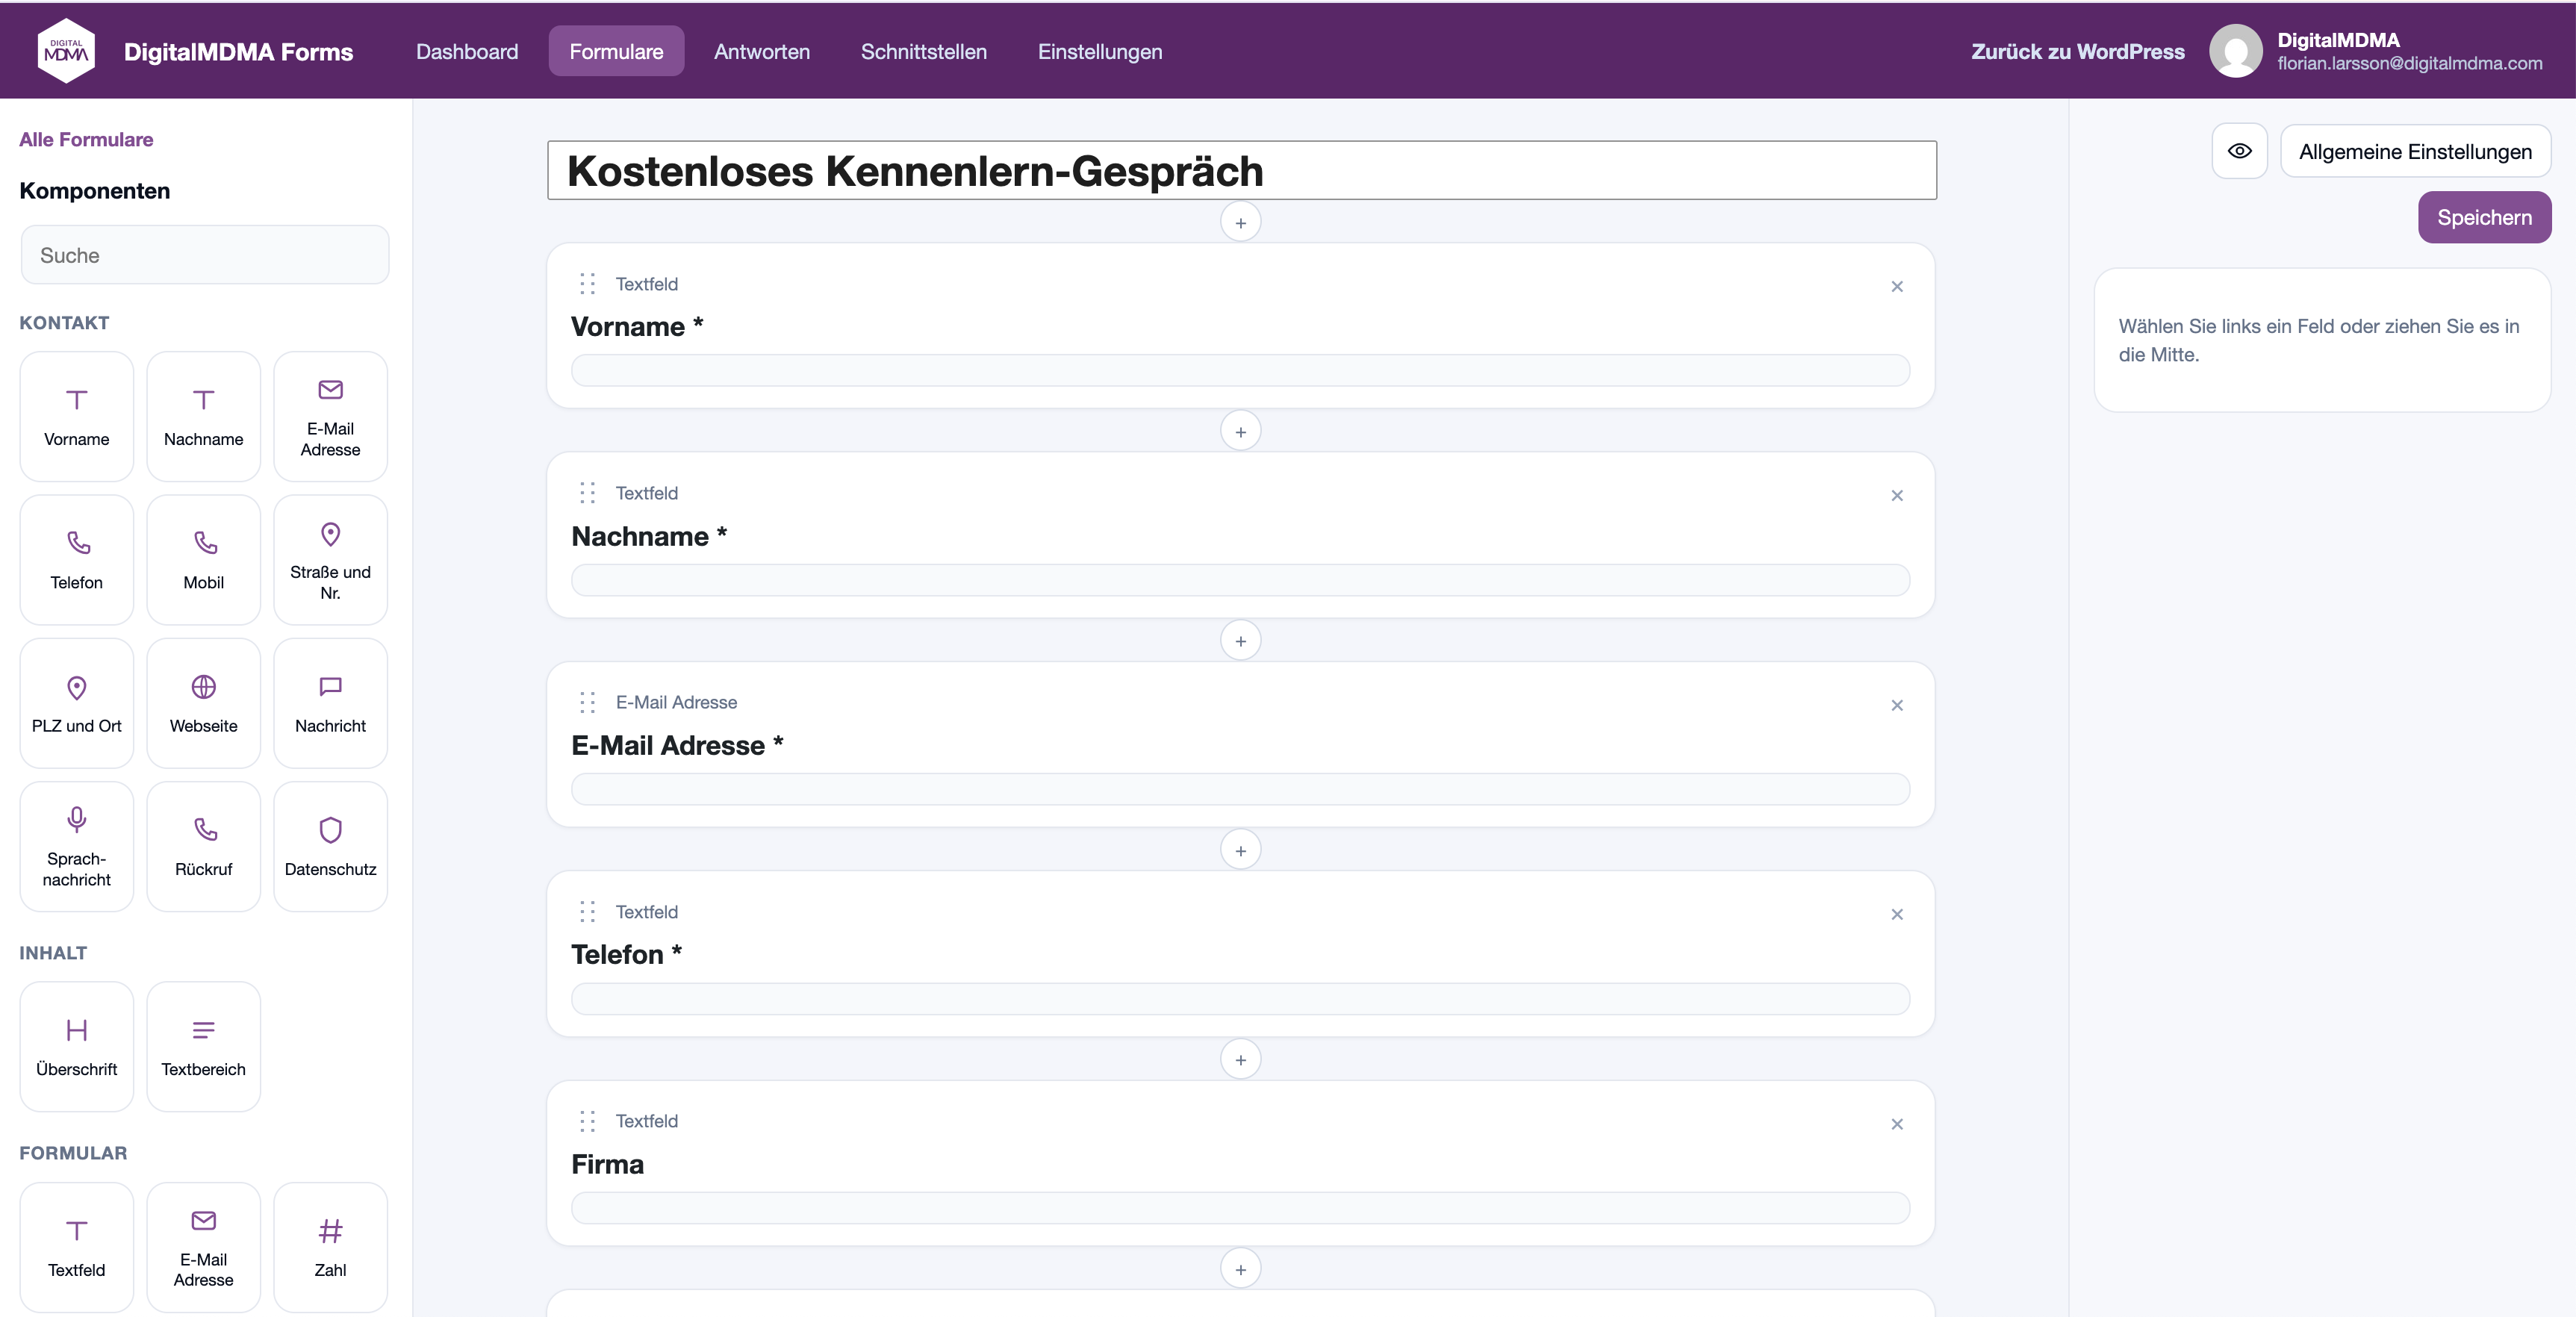This screenshot has width=2576, height=1317.
Task: Select the Mobil component
Action: click(203, 559)
